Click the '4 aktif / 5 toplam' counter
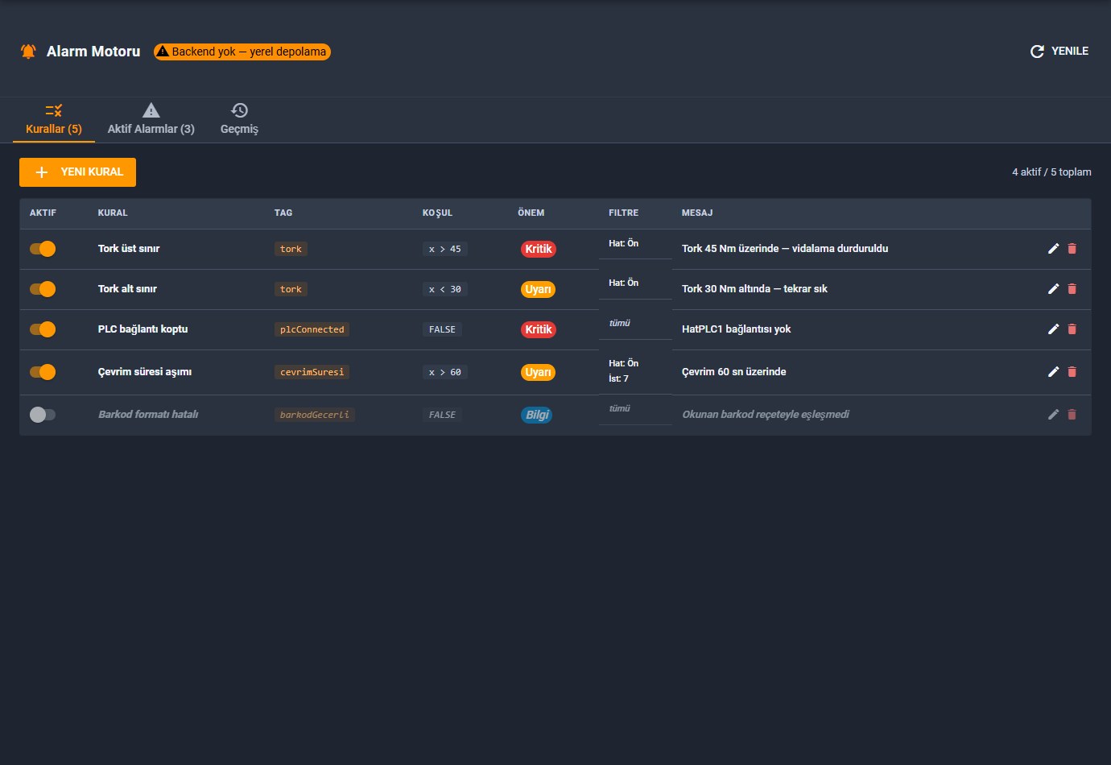1111x765 pixels. [x=1051, y=172]
